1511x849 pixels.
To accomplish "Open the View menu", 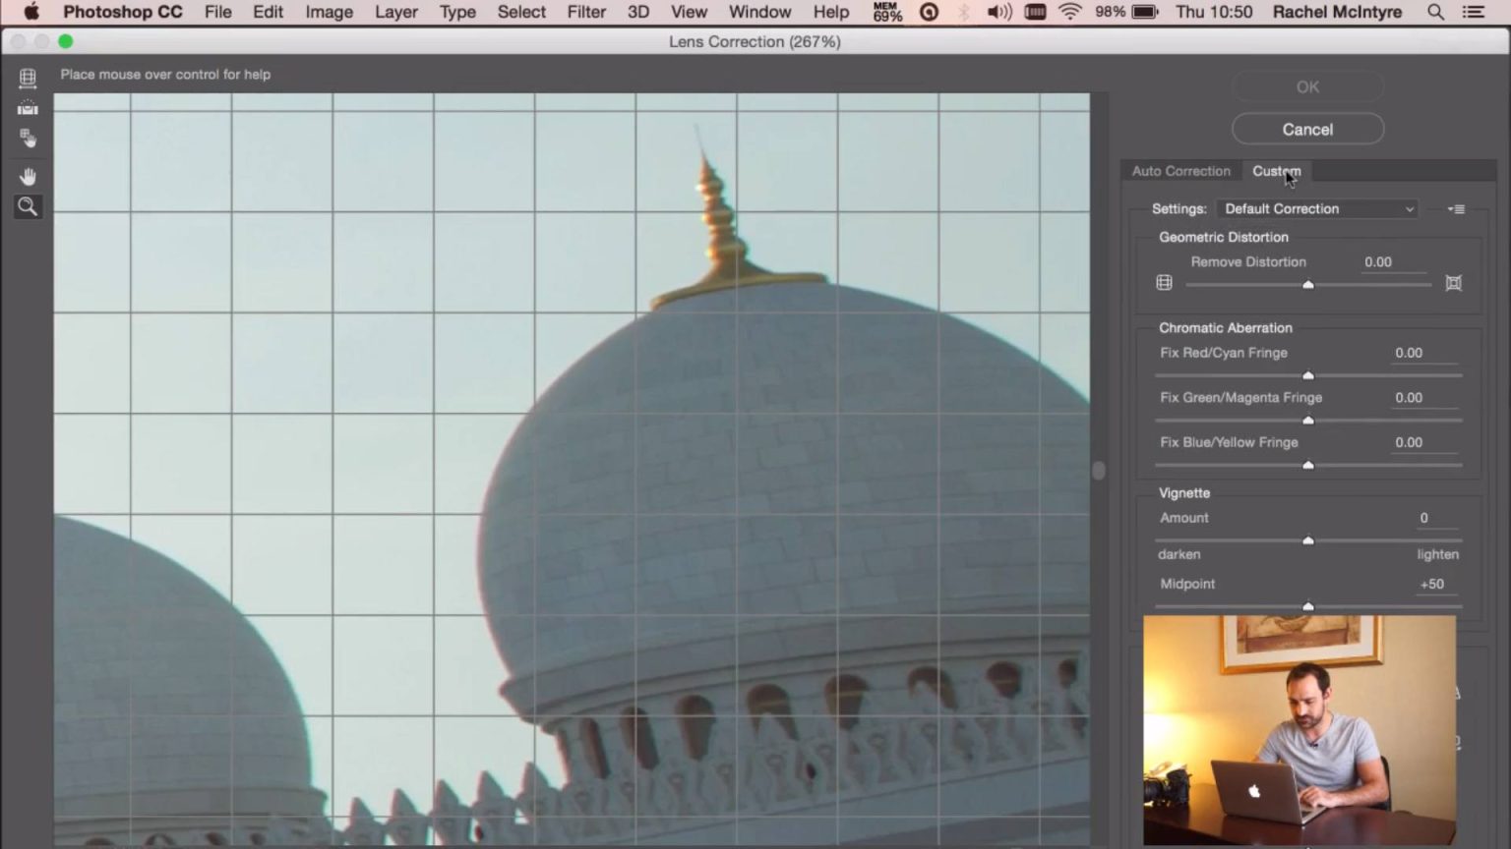I will 689,12.
